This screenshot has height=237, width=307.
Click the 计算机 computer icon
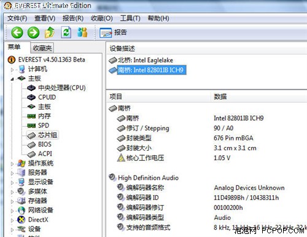(x=21, y=69)
